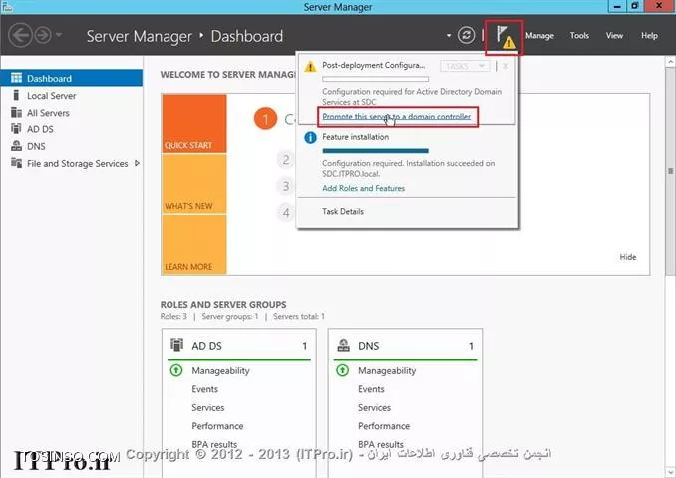Click Hide on the welcome panel
This screenshot has height=478, width=676.
click(x=628, y=257)
